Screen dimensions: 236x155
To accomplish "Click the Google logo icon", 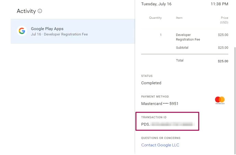I will pos(22,31).
